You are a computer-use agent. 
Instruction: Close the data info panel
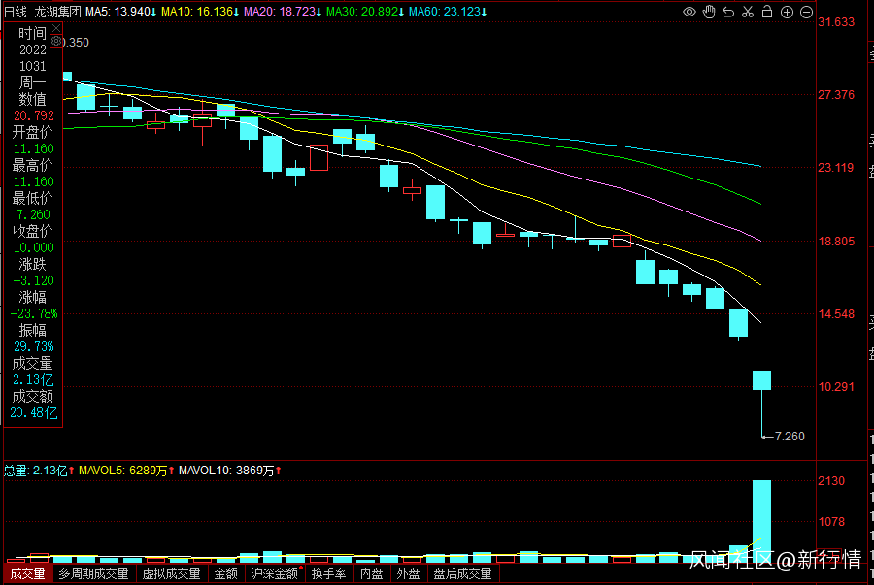coord(56,28)
